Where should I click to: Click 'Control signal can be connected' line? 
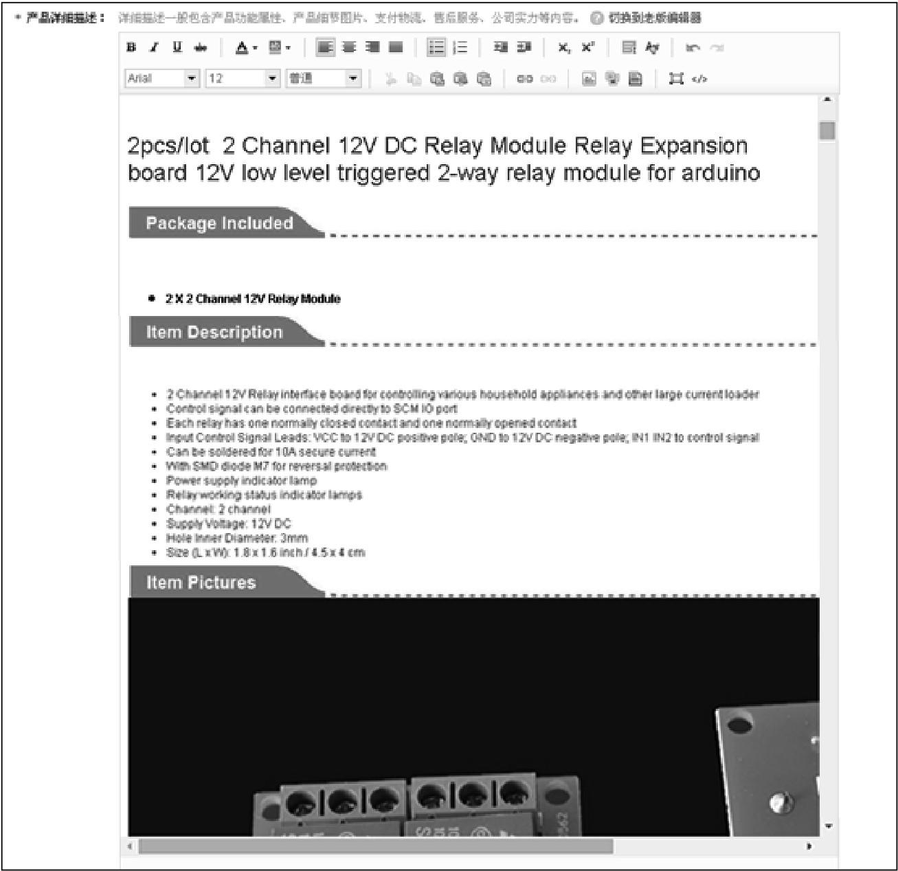point(312,408)
